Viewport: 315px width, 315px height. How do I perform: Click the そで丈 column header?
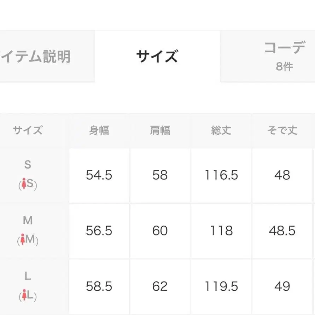pos(281,130)
